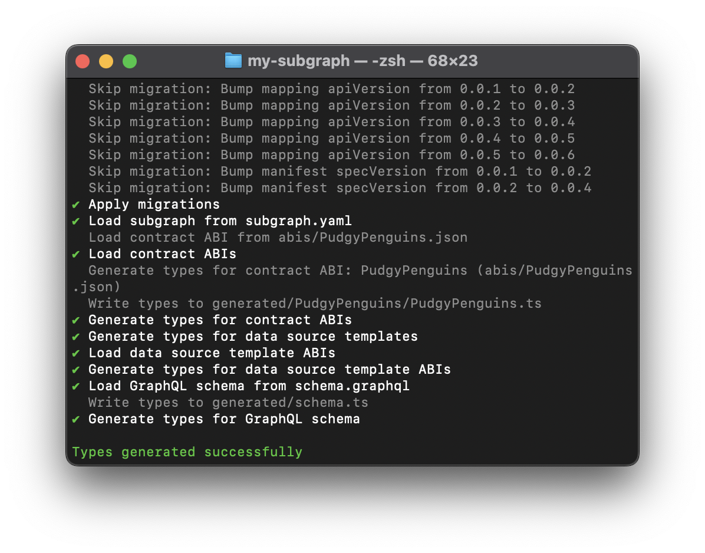Click the generated/schema.ts file path

[290, 403]
